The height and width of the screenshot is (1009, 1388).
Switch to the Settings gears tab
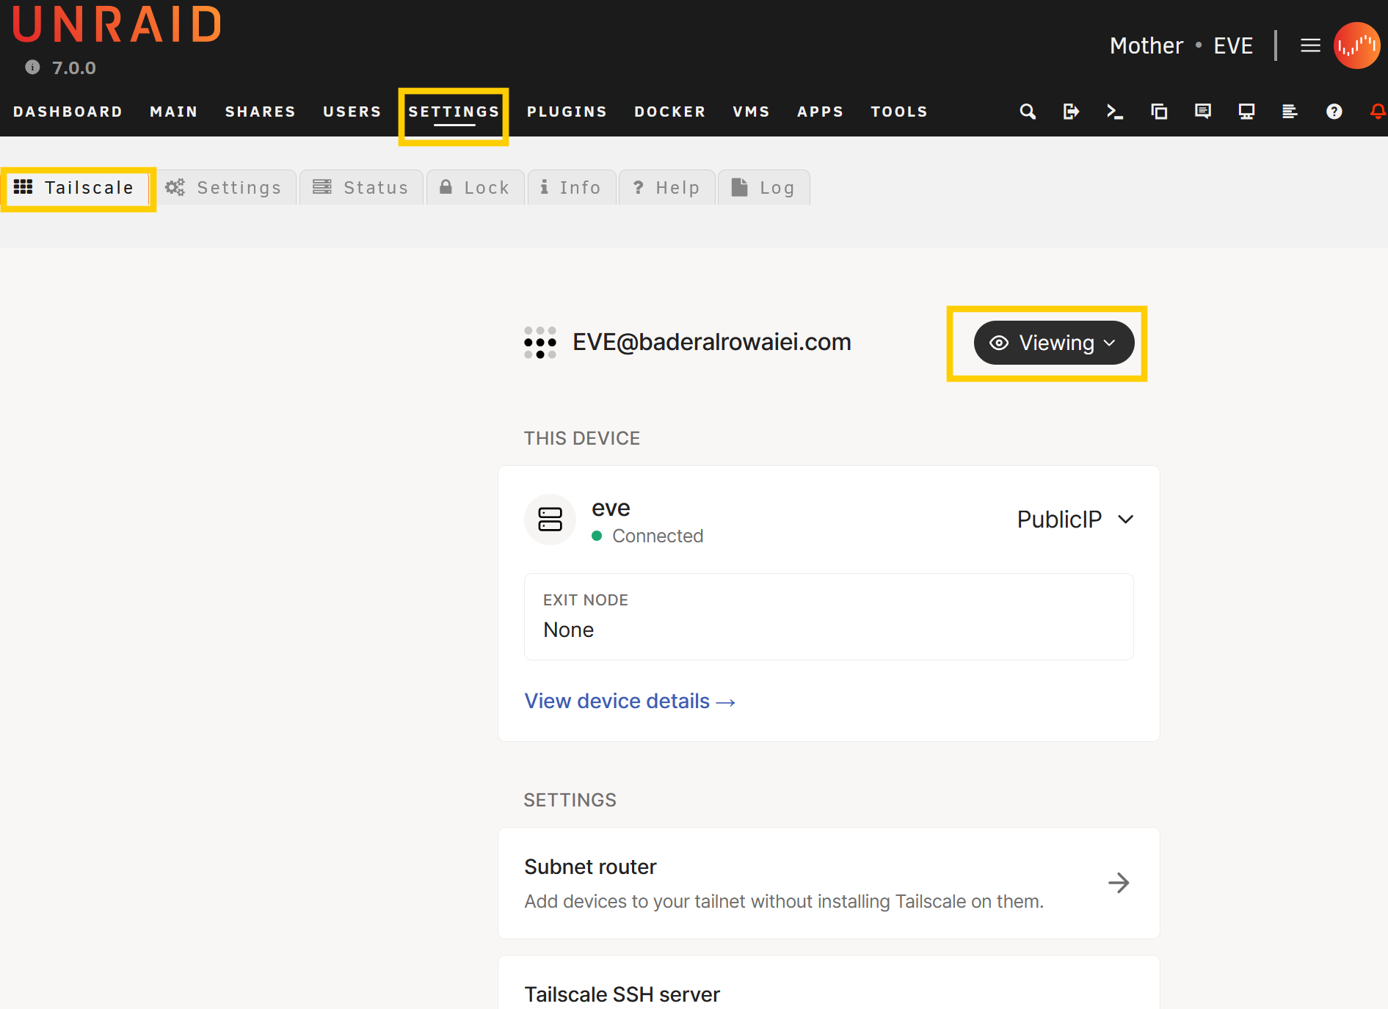[224, 188]
